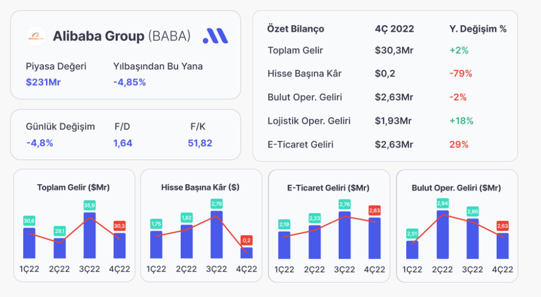Click 4Ç22 axis label in EPS chart
The image size is (541, 297).
coord(246,269)
